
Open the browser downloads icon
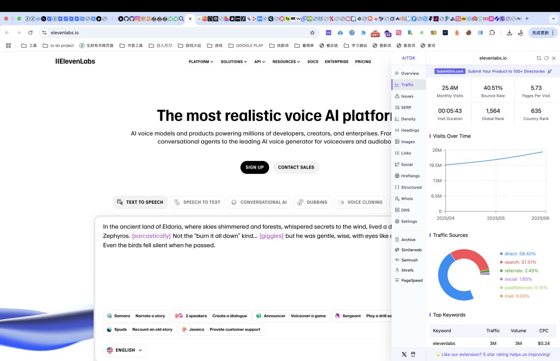pyautogui.click(x=509, y=33)
